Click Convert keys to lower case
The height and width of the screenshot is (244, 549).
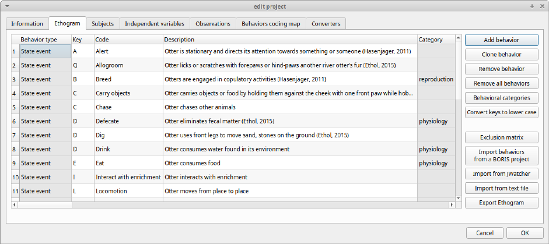[502, 112]
